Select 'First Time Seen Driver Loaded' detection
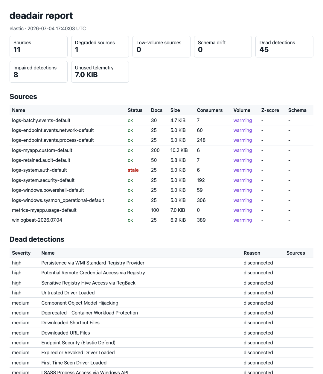 (x=74, y=363)
